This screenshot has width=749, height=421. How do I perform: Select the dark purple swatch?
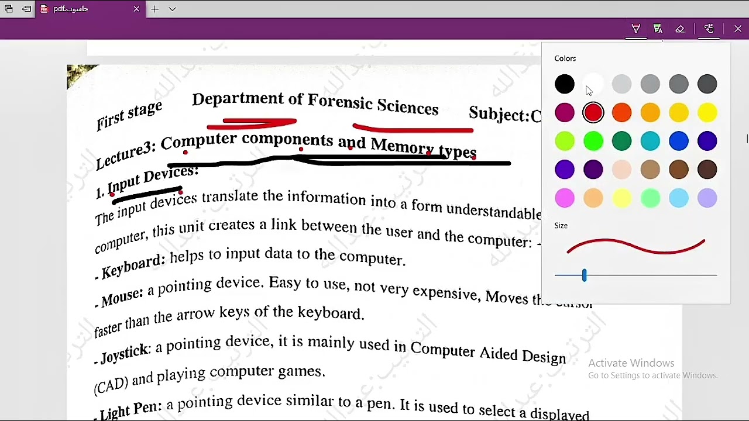pos(593,170)
